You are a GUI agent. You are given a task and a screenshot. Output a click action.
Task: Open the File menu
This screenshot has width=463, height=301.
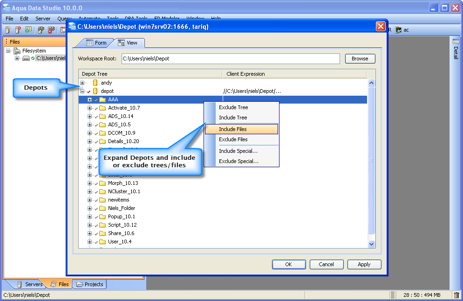click(x=9, y=19)
